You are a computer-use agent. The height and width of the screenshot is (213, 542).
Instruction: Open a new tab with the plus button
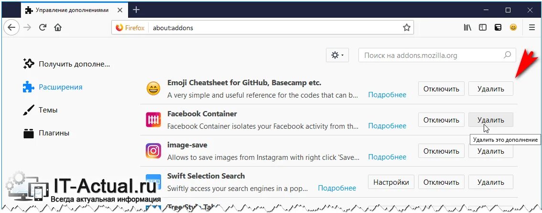pos(136,10)
